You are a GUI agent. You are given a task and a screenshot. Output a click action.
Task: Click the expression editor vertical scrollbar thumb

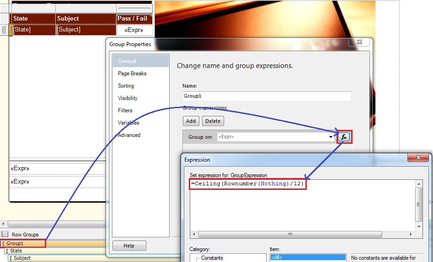[x=419, y=204]
